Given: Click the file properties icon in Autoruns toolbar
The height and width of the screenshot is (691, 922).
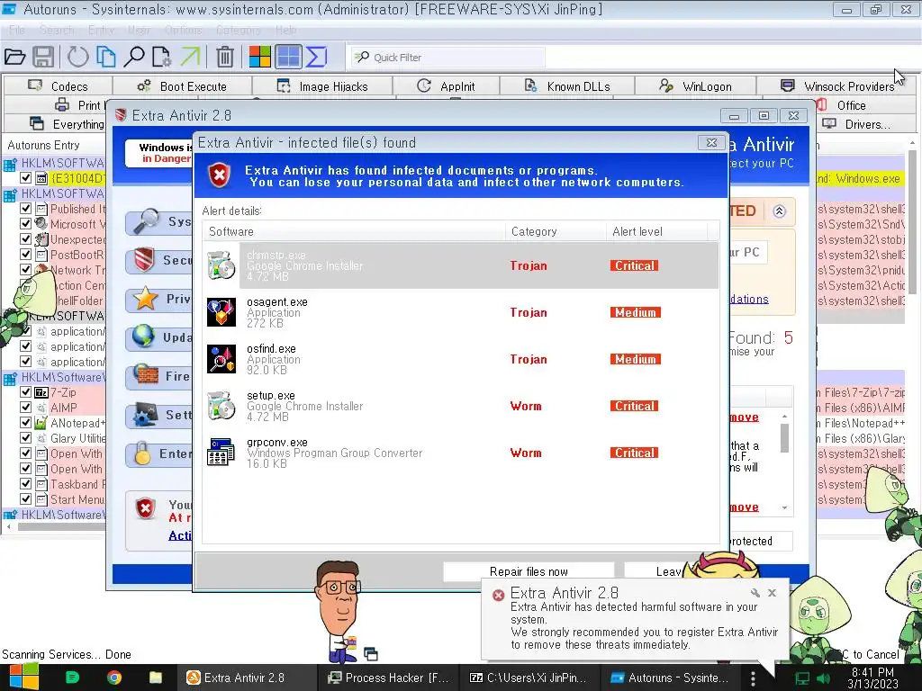Looking at the screenshot, I should pyautogui.click(x=162, y=57).
